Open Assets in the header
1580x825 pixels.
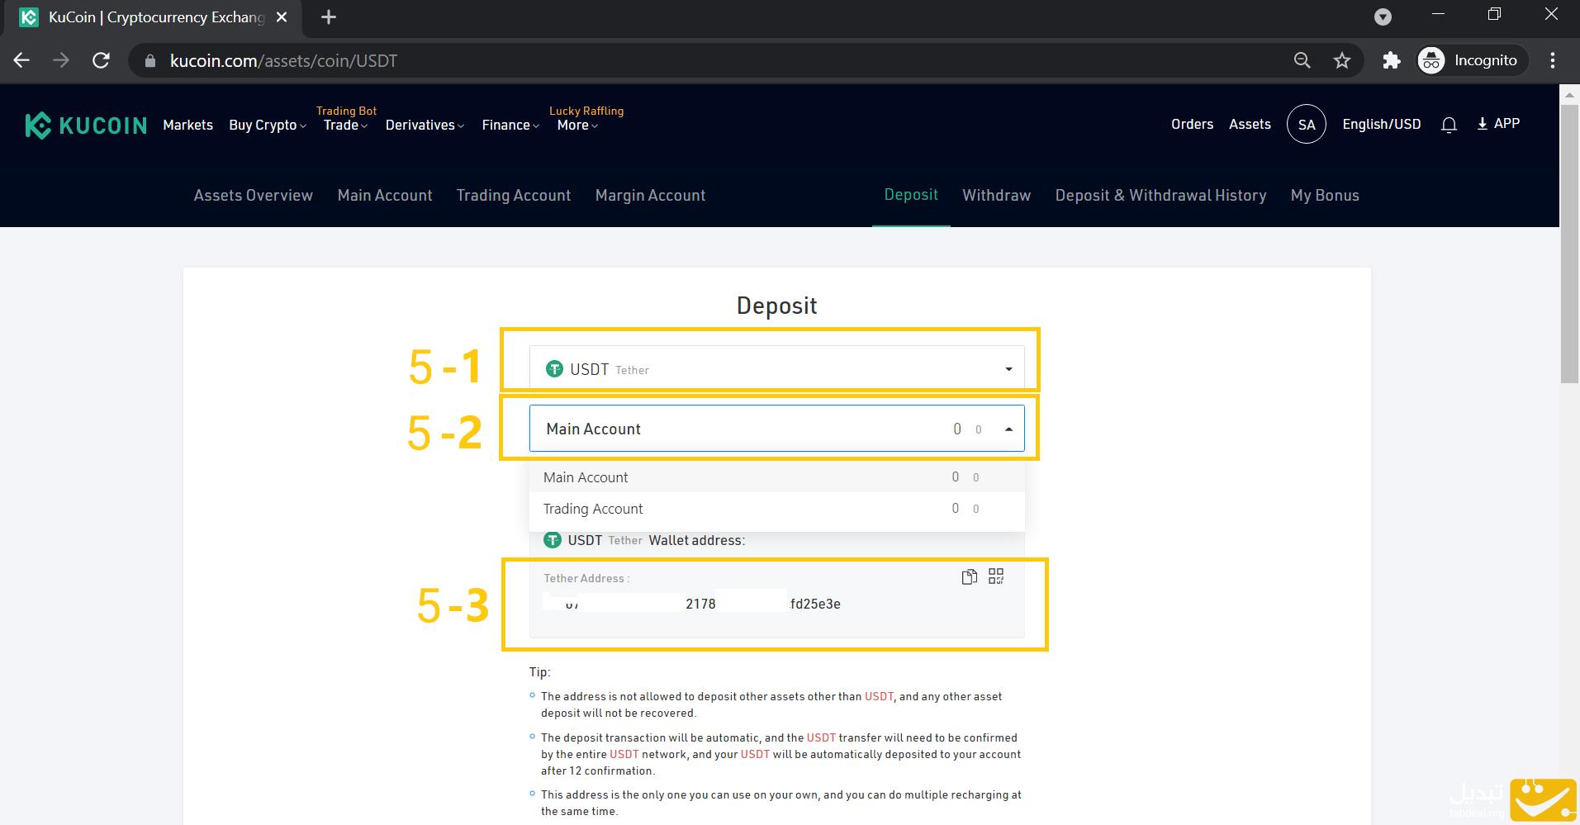1250,125
